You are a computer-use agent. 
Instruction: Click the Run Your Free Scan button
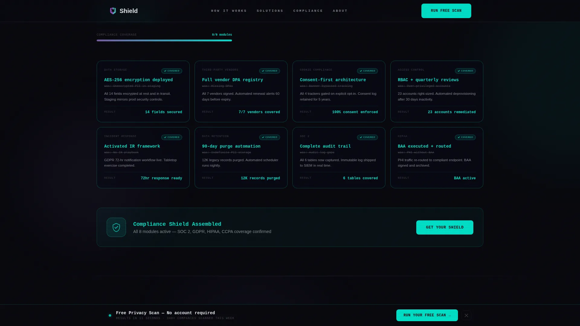[x=427, y=315]
